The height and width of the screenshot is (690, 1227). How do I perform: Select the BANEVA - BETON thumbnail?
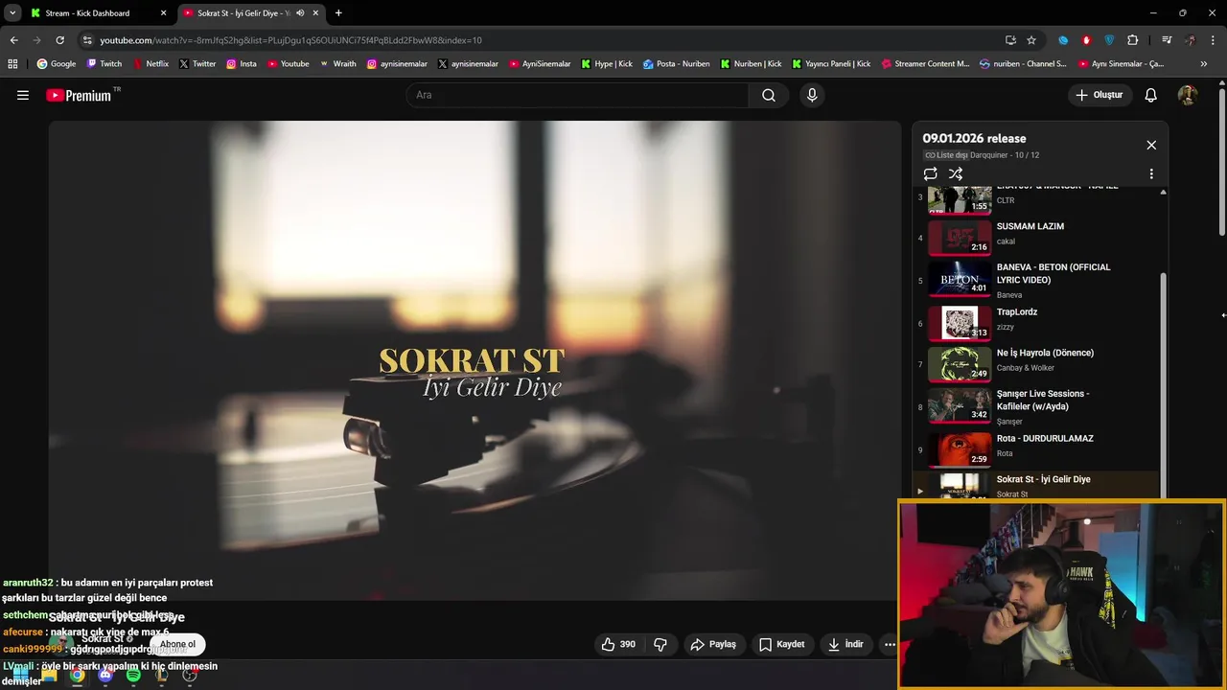960,278
